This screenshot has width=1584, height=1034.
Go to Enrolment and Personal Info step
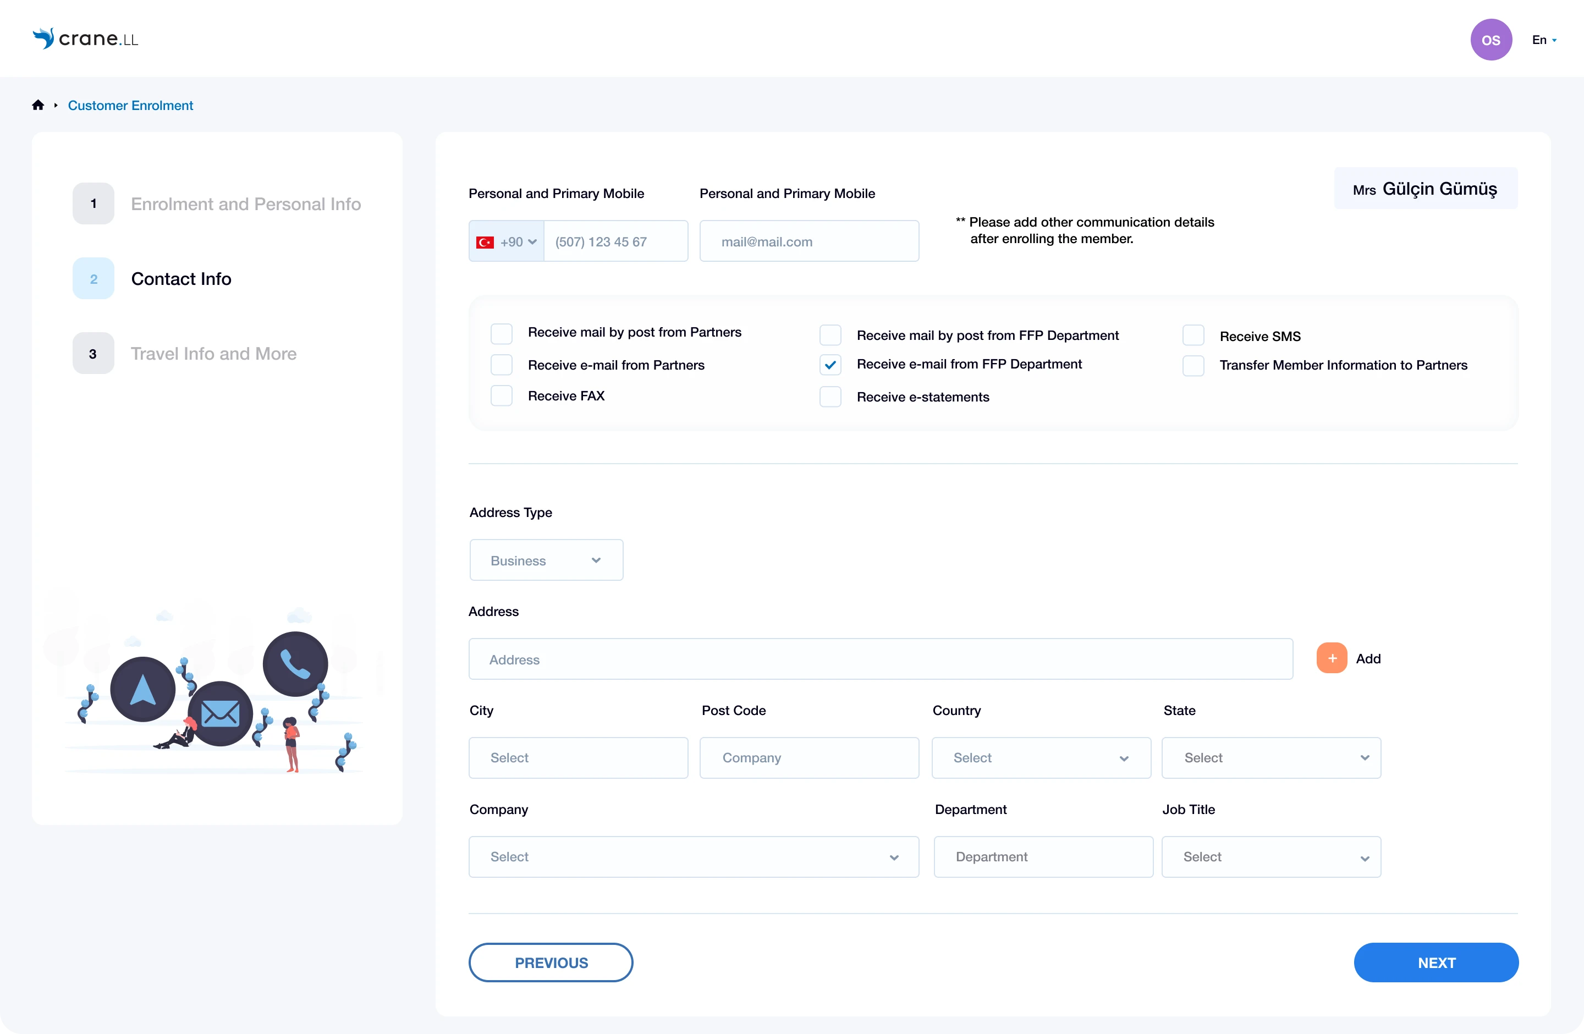coord(245,204)
